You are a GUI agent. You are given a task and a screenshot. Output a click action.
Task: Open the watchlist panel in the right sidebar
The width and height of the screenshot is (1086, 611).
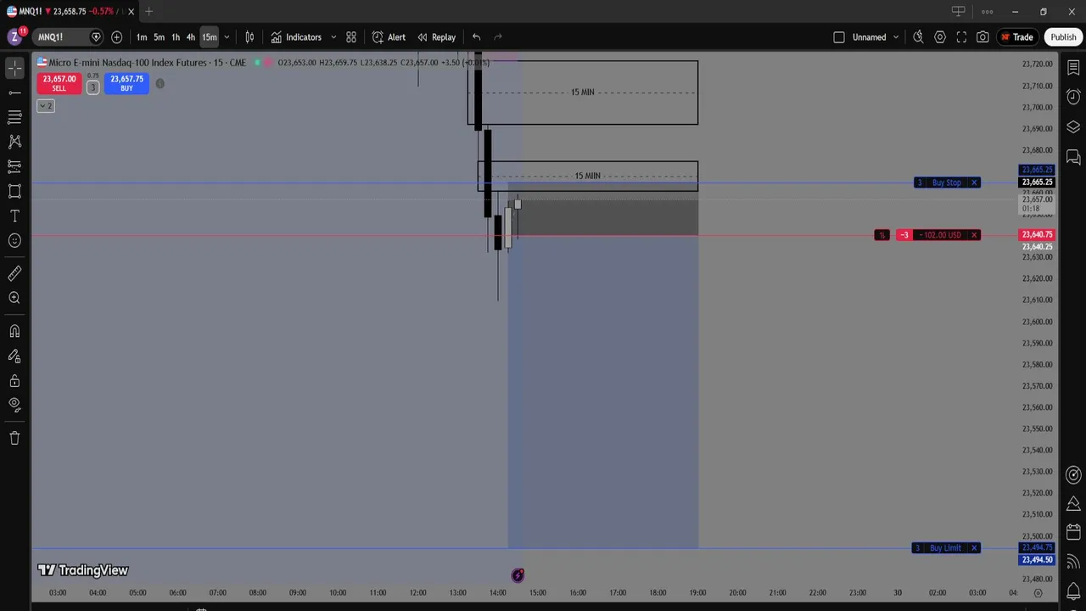point(1073,68)
